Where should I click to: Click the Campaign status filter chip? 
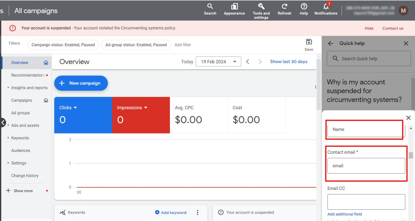pyautogui.click(x=63, y=45)
